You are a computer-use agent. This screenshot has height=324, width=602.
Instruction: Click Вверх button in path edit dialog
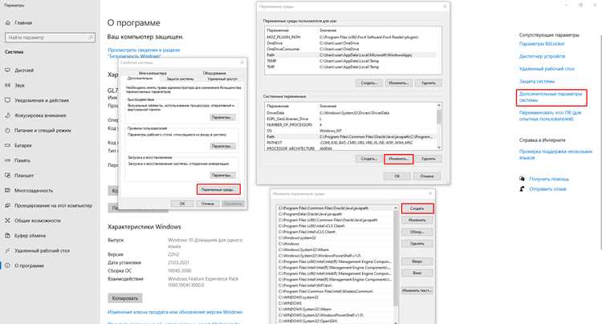click(x=417, y=261)
